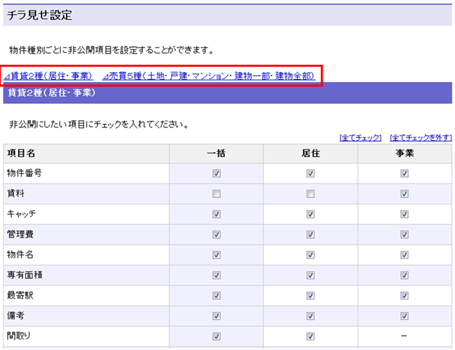The width and height of the screenshot is (455, 350).
Task: Click the 物件名 row label
Action: click(x=20, y=255)
